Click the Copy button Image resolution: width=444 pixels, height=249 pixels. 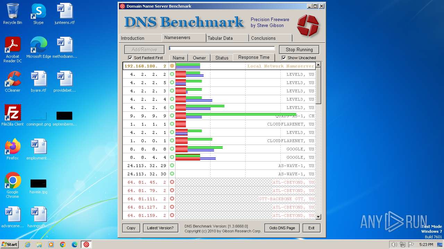click(131, 228)
